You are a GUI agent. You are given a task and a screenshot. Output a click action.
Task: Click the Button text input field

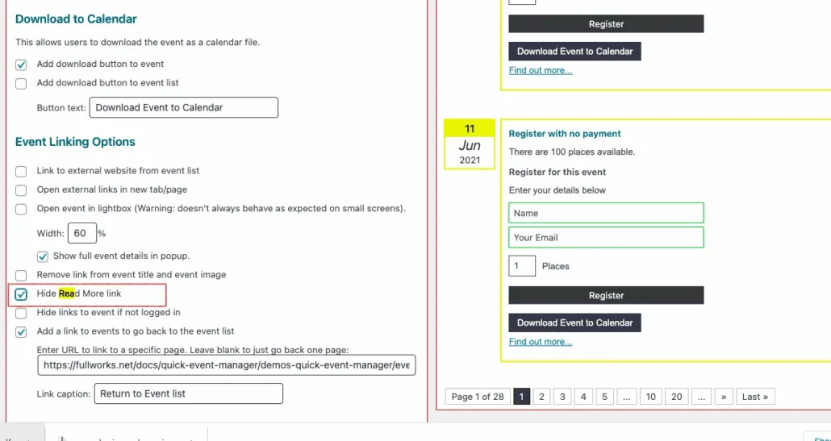(x=183, y=107)
